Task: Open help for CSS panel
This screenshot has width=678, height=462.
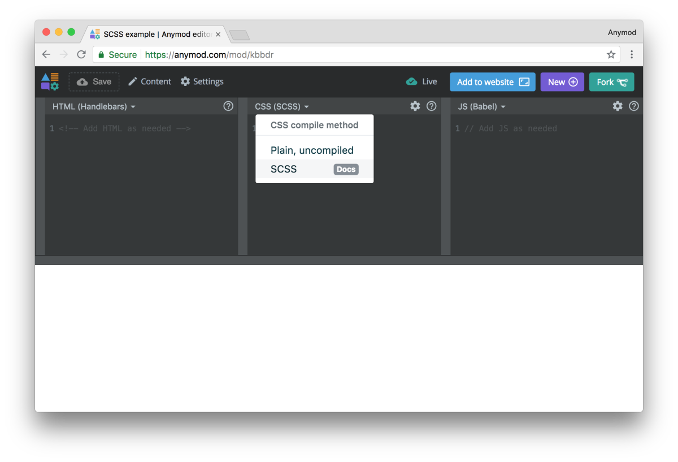Action: [x=432, y=106]
